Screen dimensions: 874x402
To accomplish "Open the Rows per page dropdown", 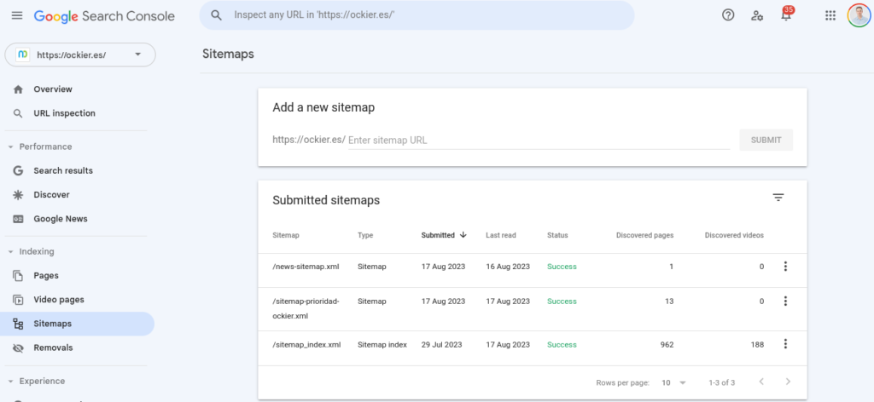I will pyautogui.click(x=673, y=382).
